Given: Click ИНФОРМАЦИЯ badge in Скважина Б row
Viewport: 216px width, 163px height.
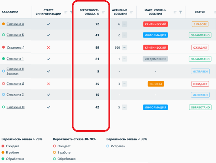Looking at the screenshot, I should (155, 35).
